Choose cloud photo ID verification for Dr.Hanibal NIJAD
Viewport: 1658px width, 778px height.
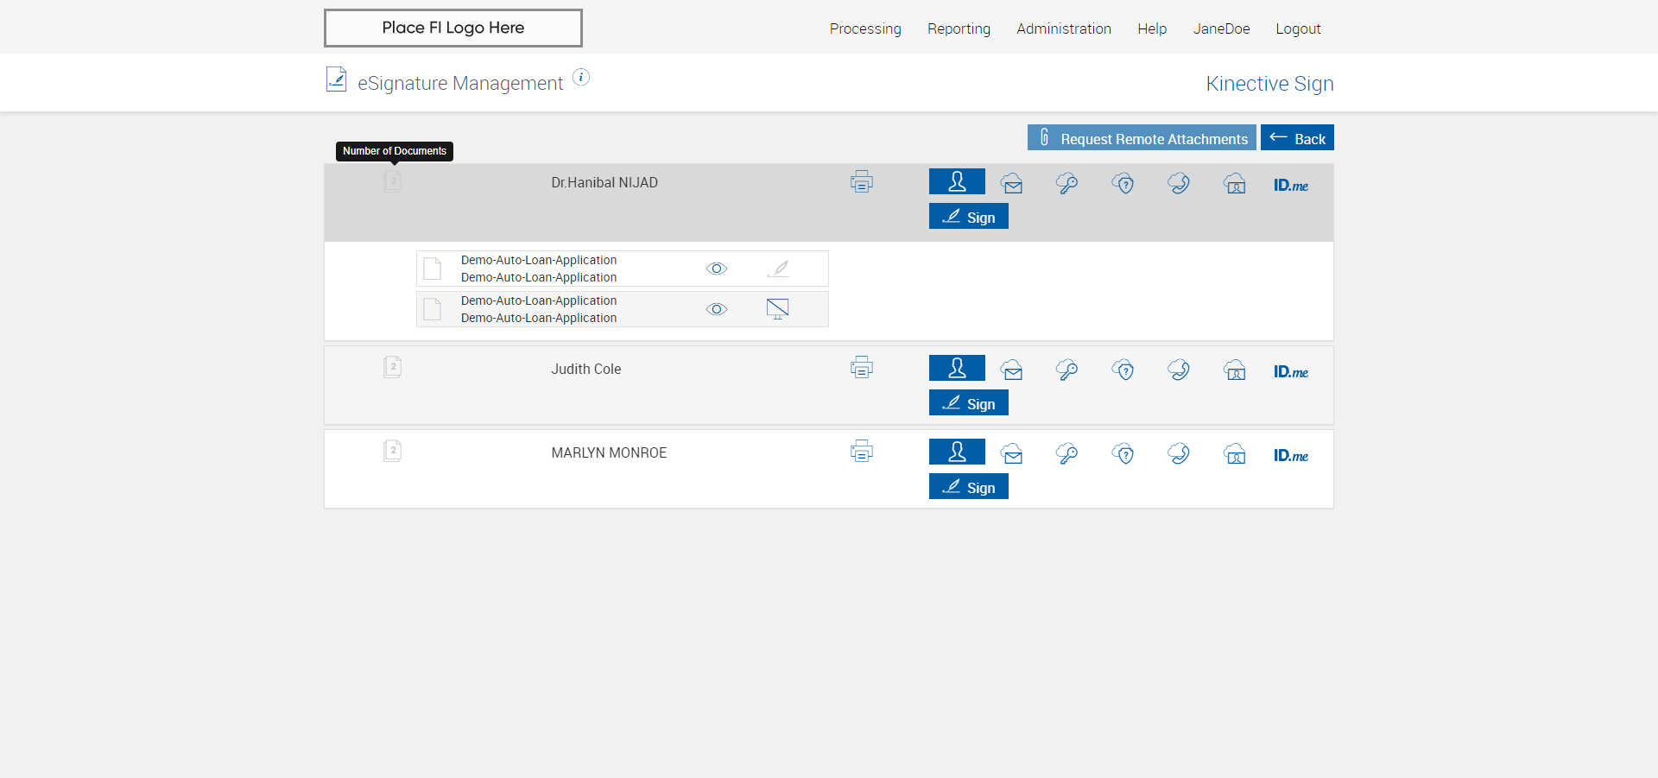coord(1235,183)
